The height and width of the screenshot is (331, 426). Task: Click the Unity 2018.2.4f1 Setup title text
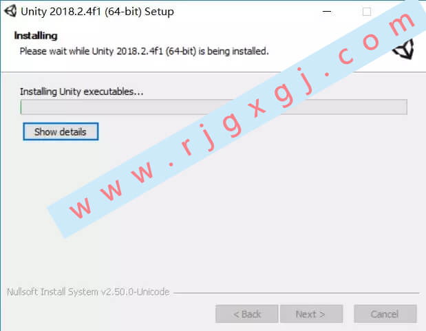(x=97, y=12)
